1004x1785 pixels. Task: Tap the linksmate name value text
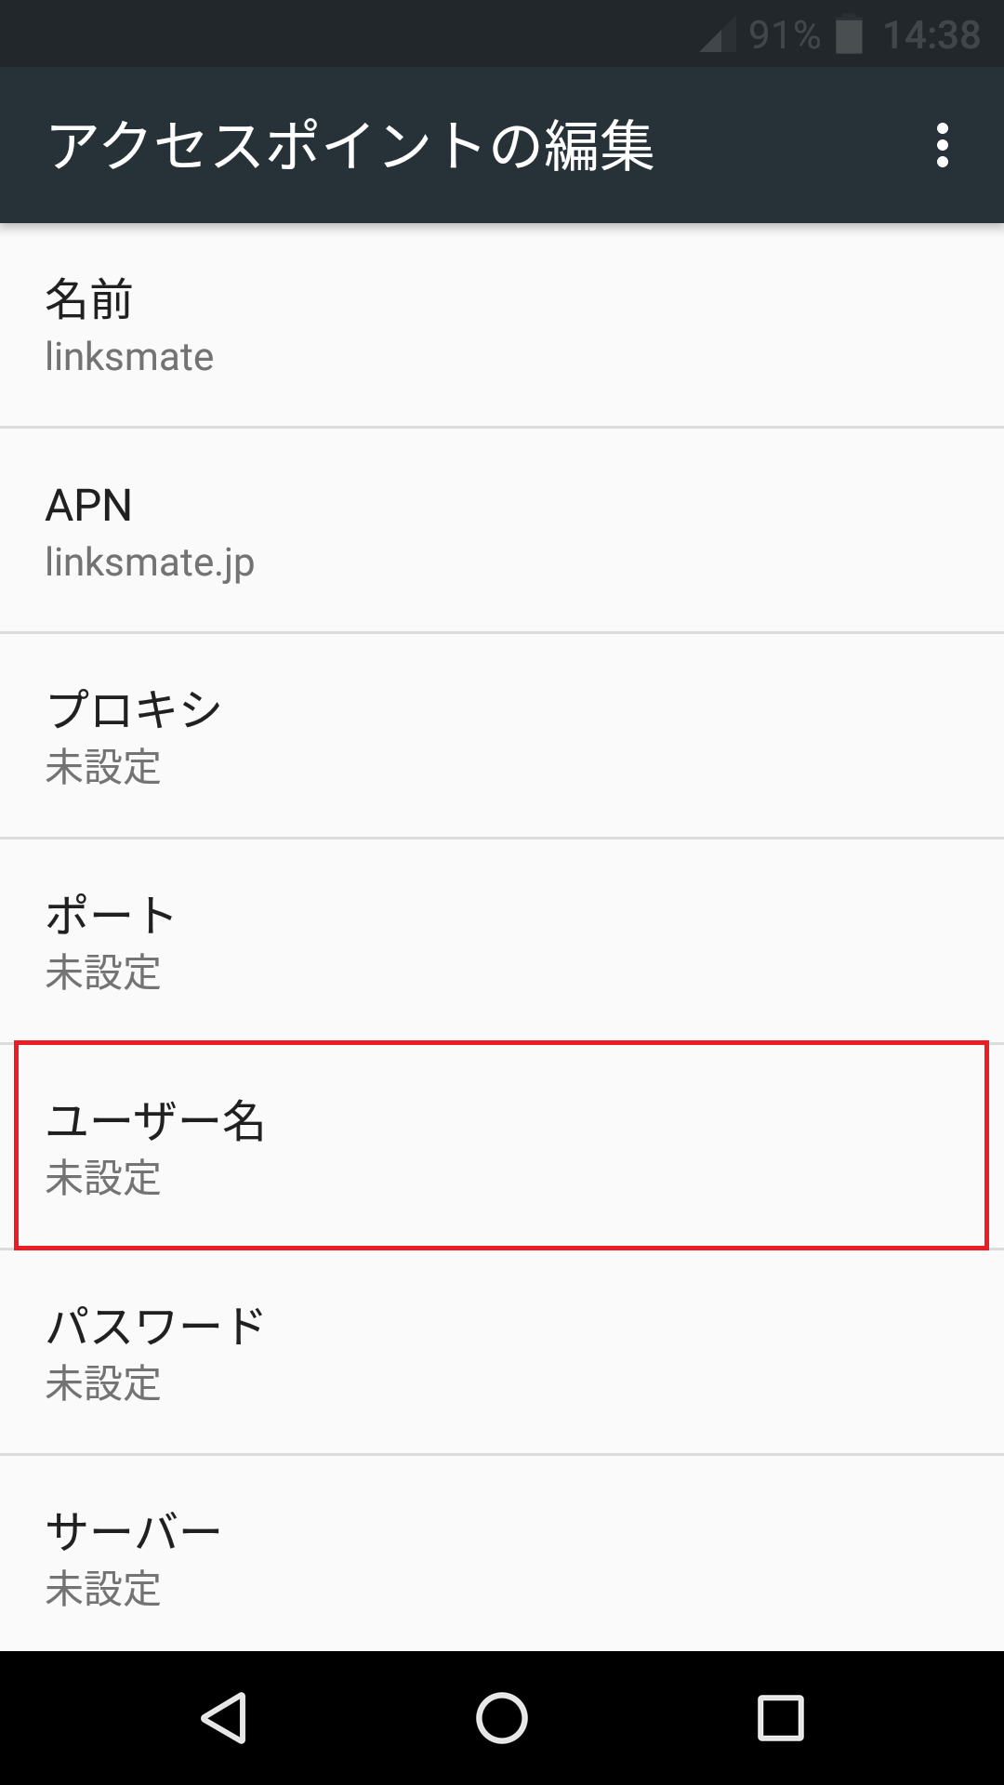pyautogui.click(x=130, y=356)
